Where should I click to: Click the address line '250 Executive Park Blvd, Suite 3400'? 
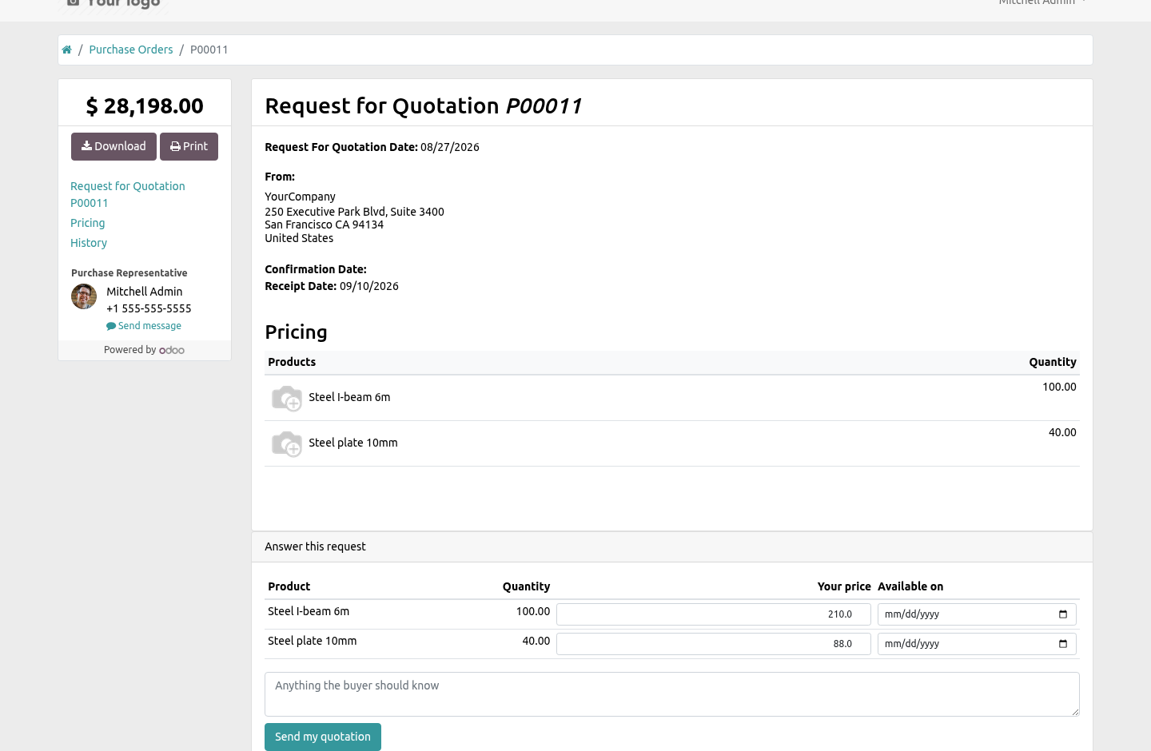[354, 212]
